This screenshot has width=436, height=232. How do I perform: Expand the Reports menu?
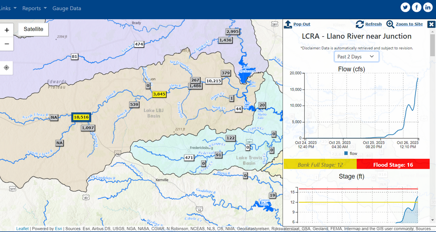pos(34,8)
